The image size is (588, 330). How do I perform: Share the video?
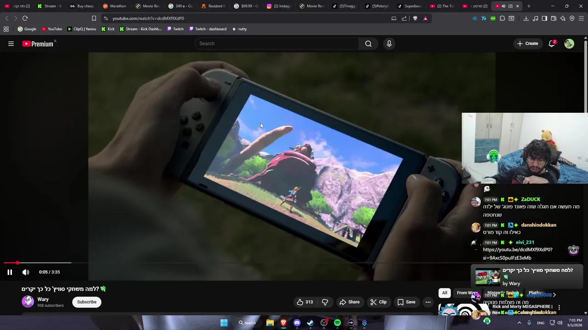350,302
